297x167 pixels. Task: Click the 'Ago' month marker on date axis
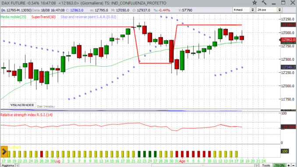[182, 161]
